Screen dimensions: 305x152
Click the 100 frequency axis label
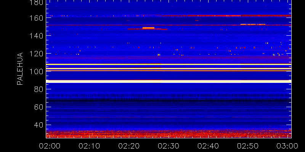(36, 71)
